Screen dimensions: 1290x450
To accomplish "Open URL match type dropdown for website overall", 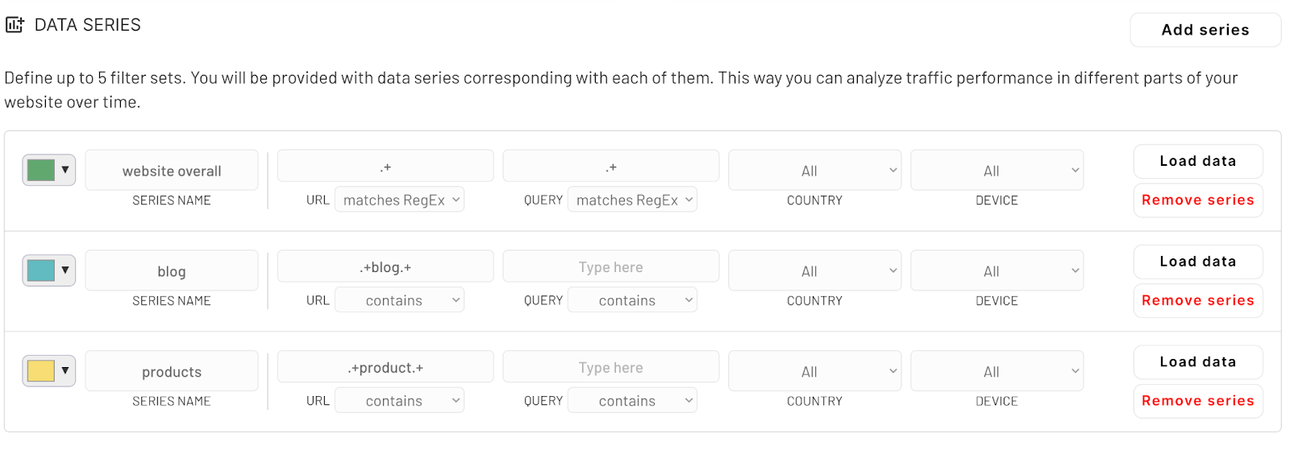I will pos(399,200).
